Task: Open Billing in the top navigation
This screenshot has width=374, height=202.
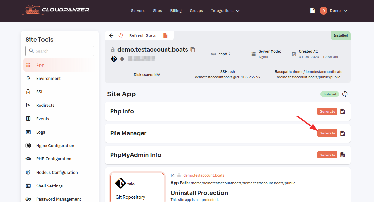Action: pyautogui.click(x=176, y=11)
